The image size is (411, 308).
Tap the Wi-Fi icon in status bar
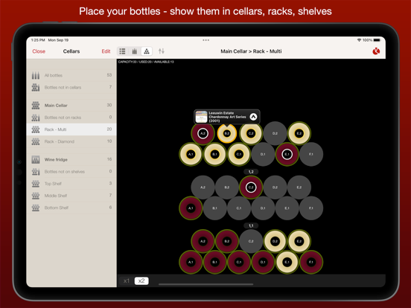[359, 40]
